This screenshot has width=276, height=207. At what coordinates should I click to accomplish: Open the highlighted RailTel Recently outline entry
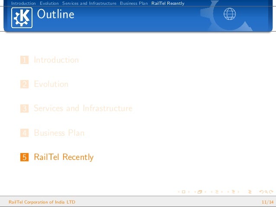click(x=64, y=157)
